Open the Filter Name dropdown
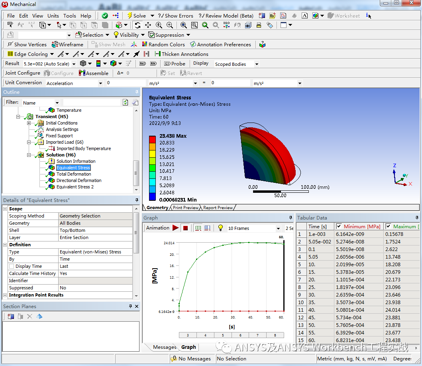The image size is (422, 366). (x=57, y=103)
